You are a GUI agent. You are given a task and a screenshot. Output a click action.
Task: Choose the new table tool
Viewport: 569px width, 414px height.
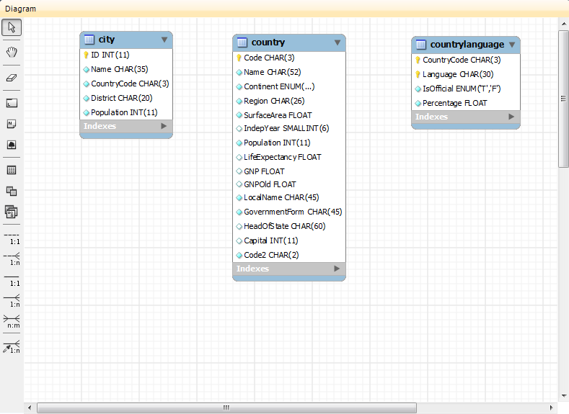click(x=12, y=171)
